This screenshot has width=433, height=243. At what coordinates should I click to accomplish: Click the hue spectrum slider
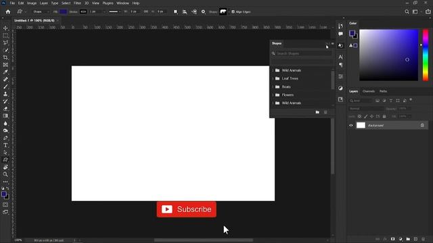[x=426, y=55]
